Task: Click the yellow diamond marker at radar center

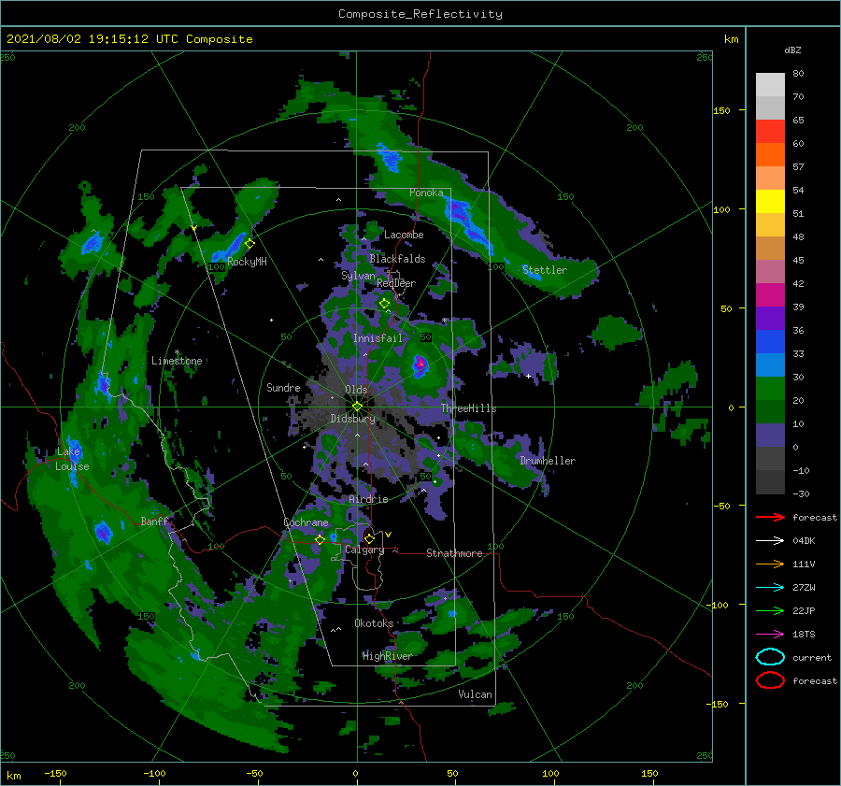Action: tap(357, 407)
